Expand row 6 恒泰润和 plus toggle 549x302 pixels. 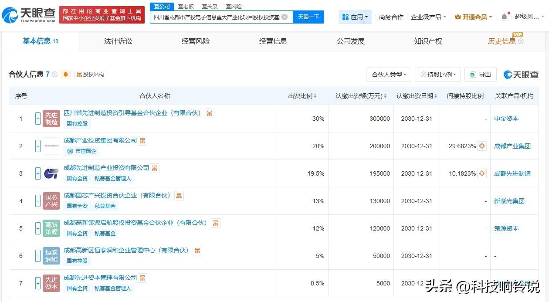point(38,256)
